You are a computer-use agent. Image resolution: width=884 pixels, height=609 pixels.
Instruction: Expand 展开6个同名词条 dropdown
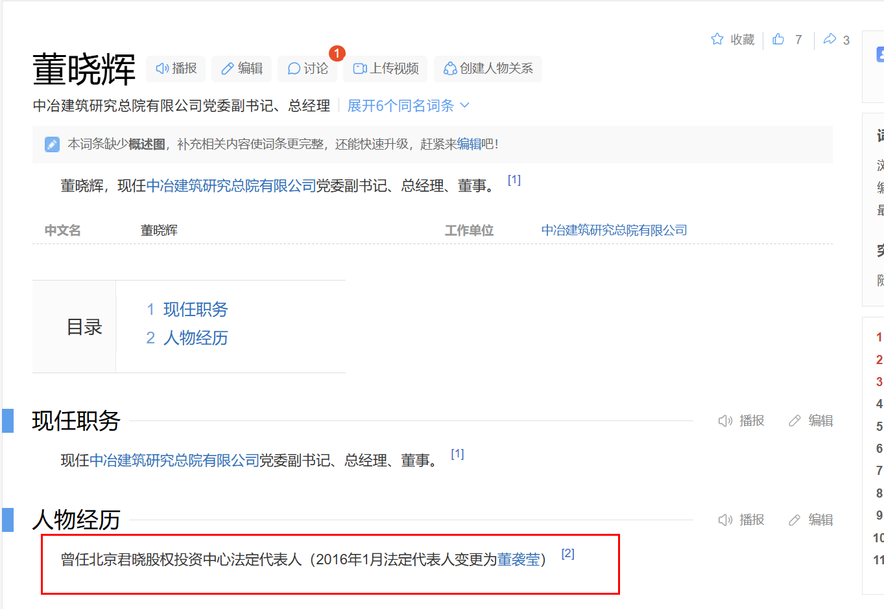(408, 106)
